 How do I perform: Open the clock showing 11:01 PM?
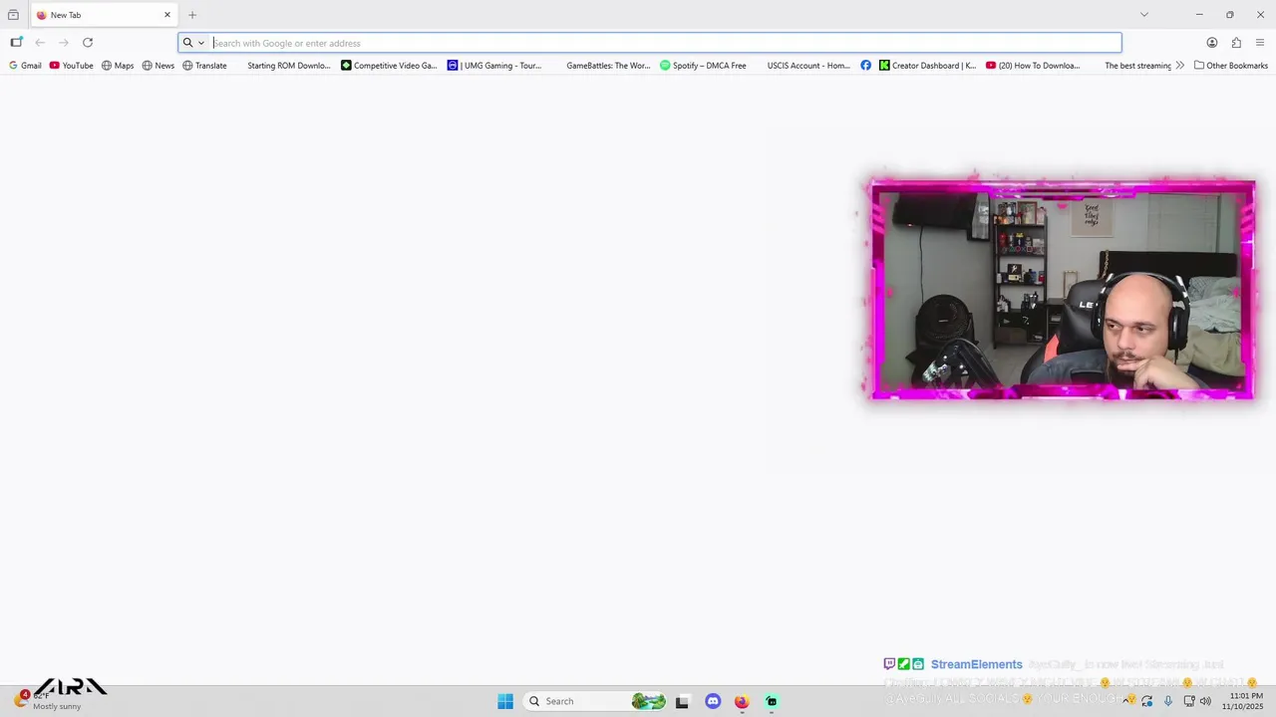[x=1245, y=701]
